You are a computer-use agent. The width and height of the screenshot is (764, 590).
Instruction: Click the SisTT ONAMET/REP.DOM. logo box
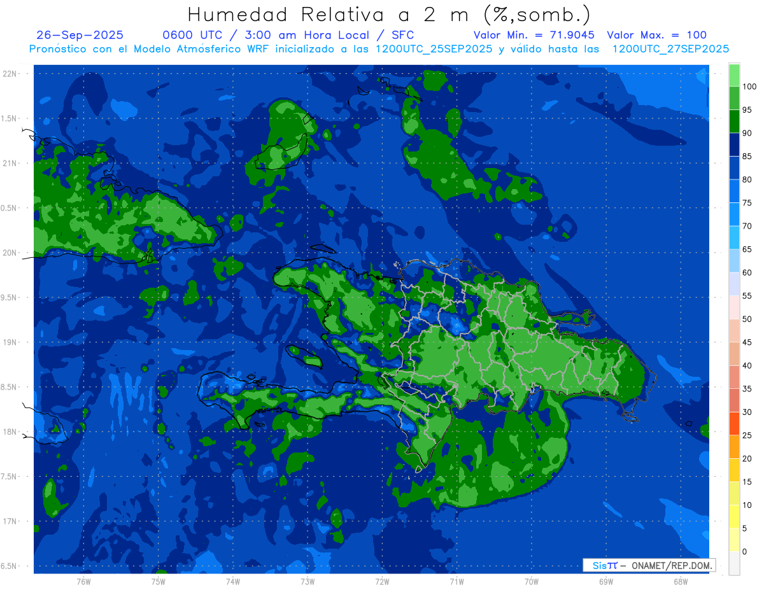coord(649,565)
